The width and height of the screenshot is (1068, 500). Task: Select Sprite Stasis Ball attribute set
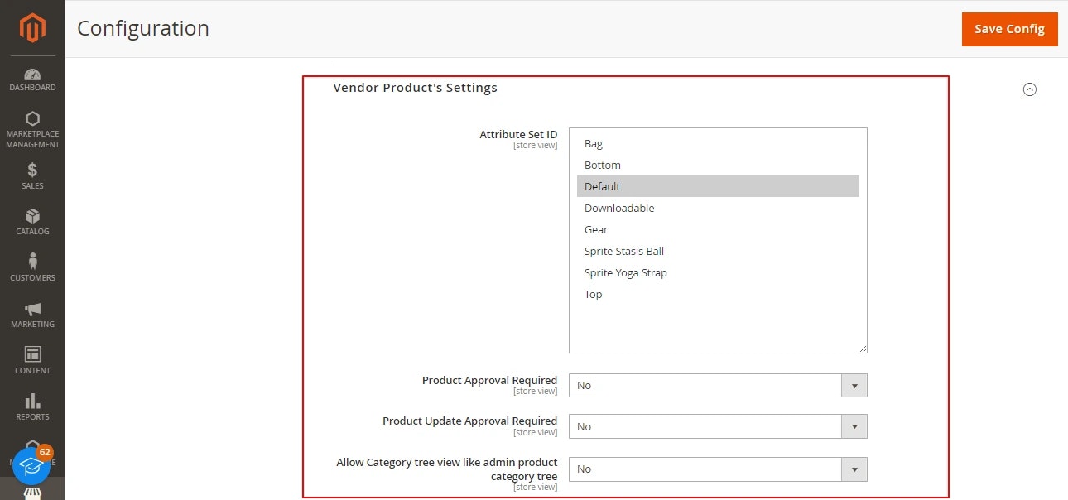click(x=718, y=251)
